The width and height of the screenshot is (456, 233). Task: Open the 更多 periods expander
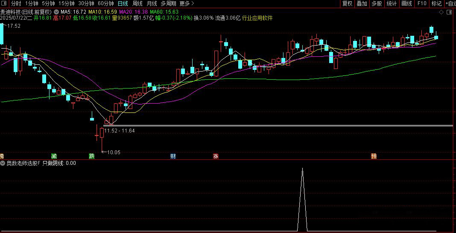[187, 3]
